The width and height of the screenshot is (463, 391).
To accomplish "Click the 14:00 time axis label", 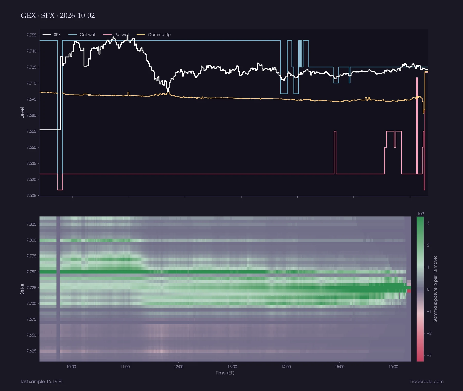I will click(286, 367).
